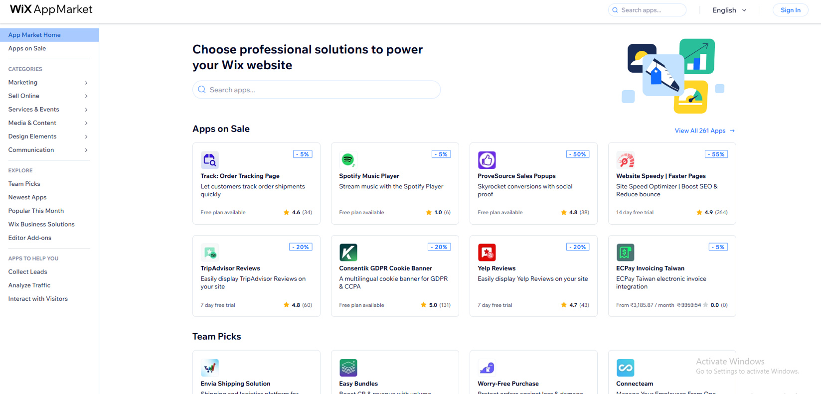
Task: Click the Track: Order Tracking Page app icon
Action: point(209,160)
